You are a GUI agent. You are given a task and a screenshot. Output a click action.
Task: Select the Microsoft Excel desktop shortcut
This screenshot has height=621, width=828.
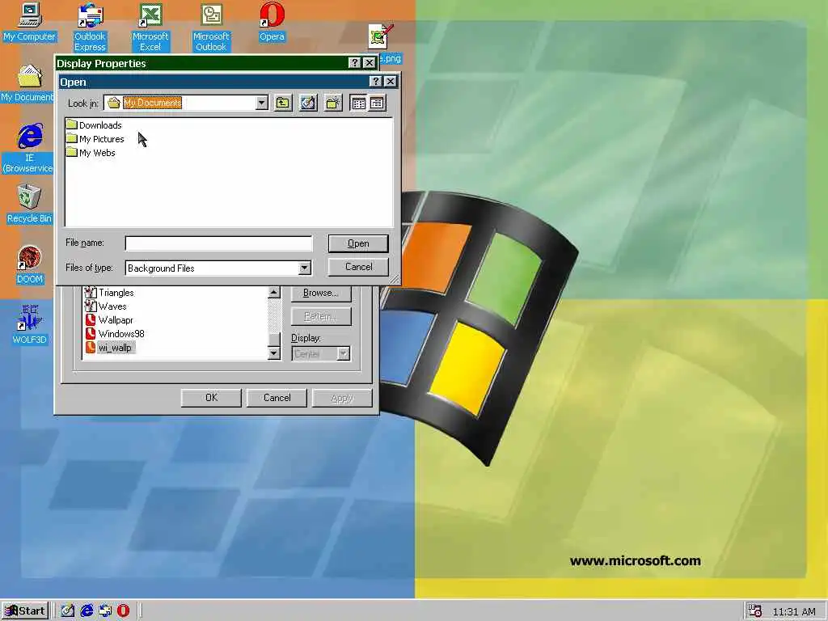[150, 27]
